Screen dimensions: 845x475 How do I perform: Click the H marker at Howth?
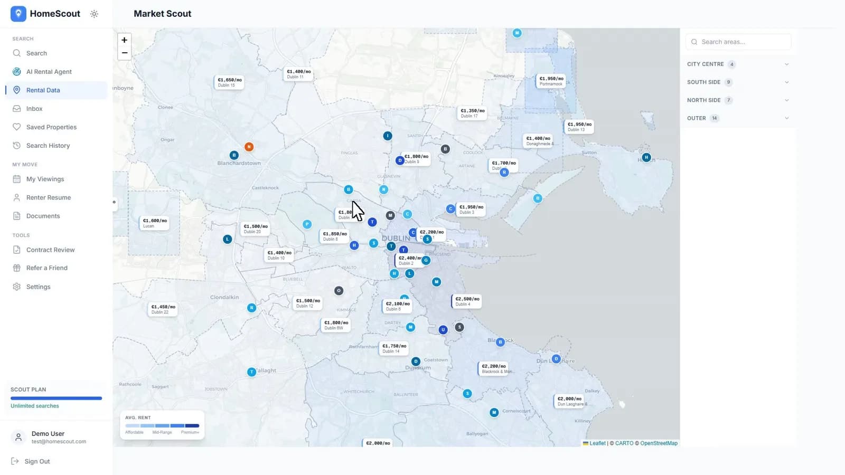pyautogui.click(x=646, y=157)
